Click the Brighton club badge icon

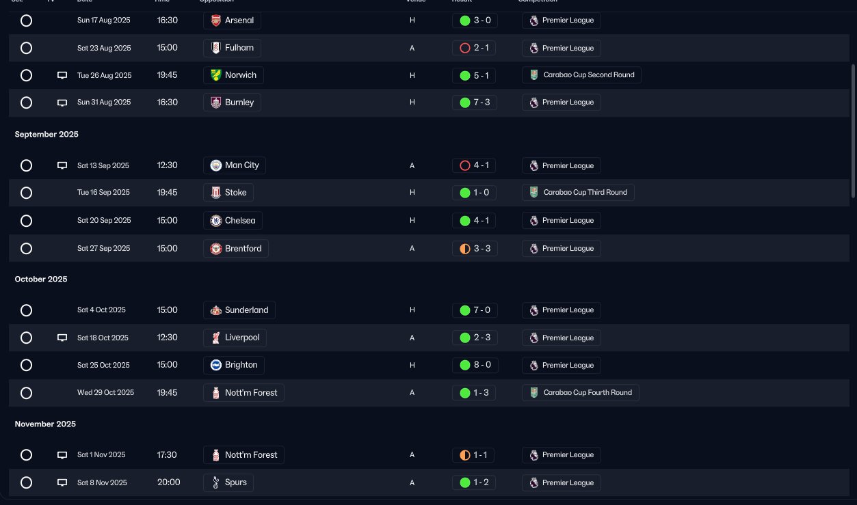click(x=215, y=365)
